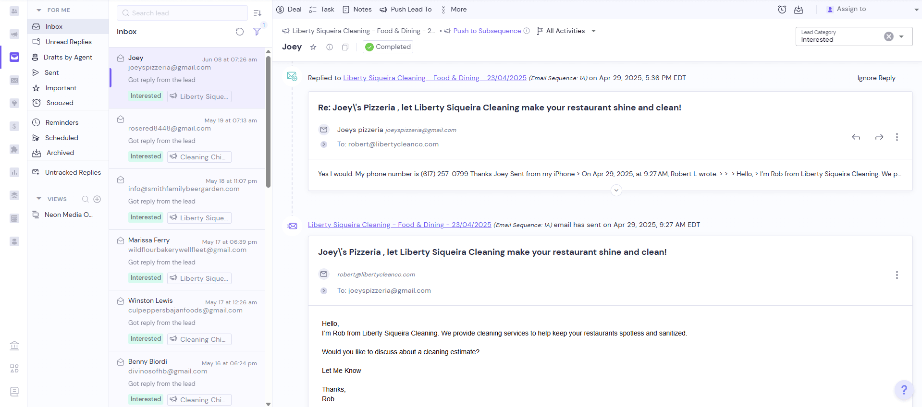Screen dimensions: 922x407
Task: Open the Sent folder
Action: (68, 72)
